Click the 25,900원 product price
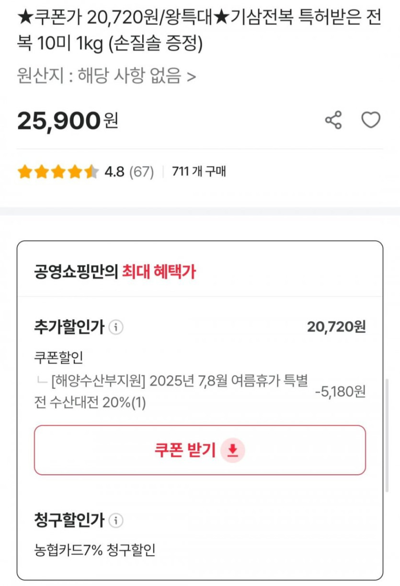 tap(68, 121)
